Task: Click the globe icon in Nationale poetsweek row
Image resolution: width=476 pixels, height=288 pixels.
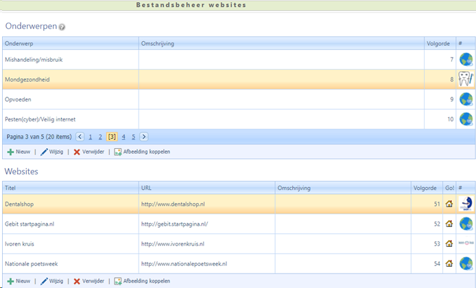Action: tap(466, 263)
